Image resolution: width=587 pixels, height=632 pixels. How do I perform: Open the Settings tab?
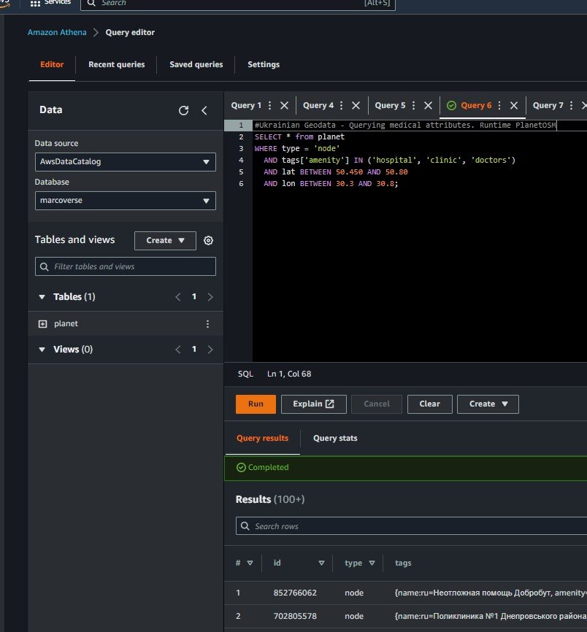(x=264, y=64)
